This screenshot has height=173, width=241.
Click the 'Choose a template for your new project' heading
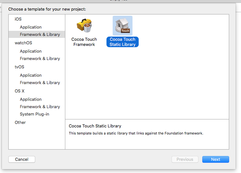pos(47,9)
